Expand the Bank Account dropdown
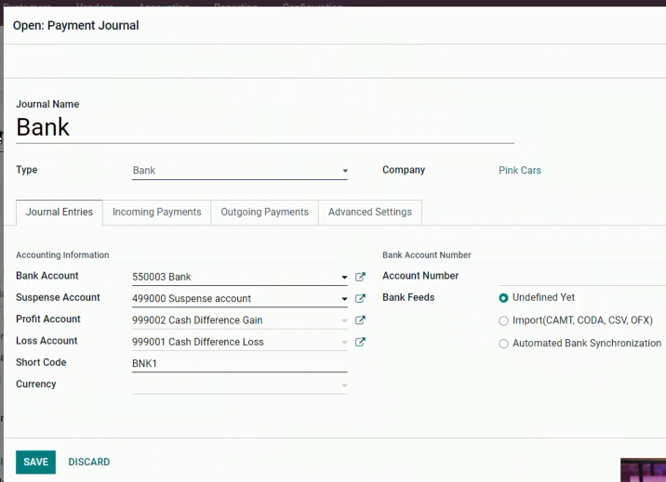The height and width of the screenshot is (482, 666). coord(344,278)
